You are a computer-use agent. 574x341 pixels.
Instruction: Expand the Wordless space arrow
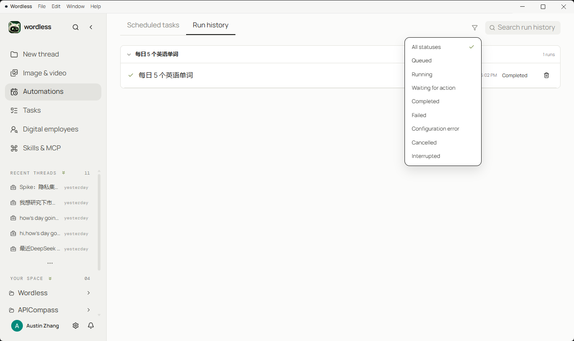coord(88,293)
